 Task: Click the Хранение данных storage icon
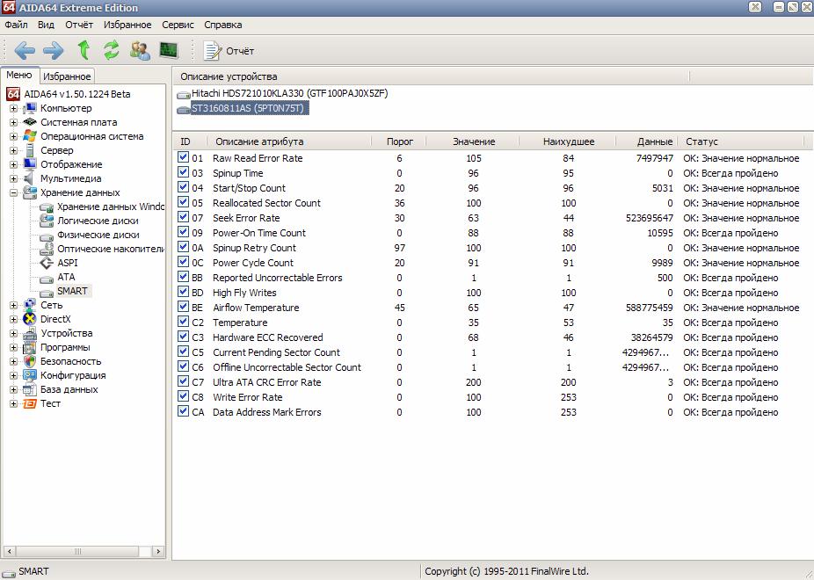click(x=30, y=192)
